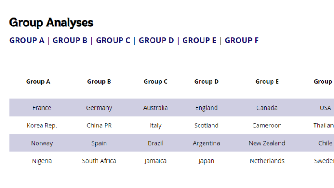Image resolution: width=334 pixels, height=188 pixels.
Task: Open the GROUP A link
Action: [27, 40]
